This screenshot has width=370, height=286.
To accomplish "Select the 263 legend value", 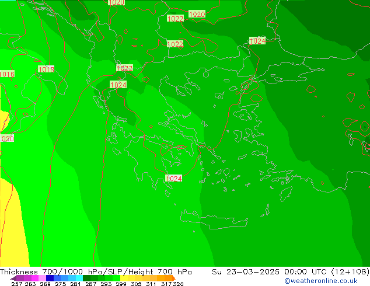I will (30, 284).
